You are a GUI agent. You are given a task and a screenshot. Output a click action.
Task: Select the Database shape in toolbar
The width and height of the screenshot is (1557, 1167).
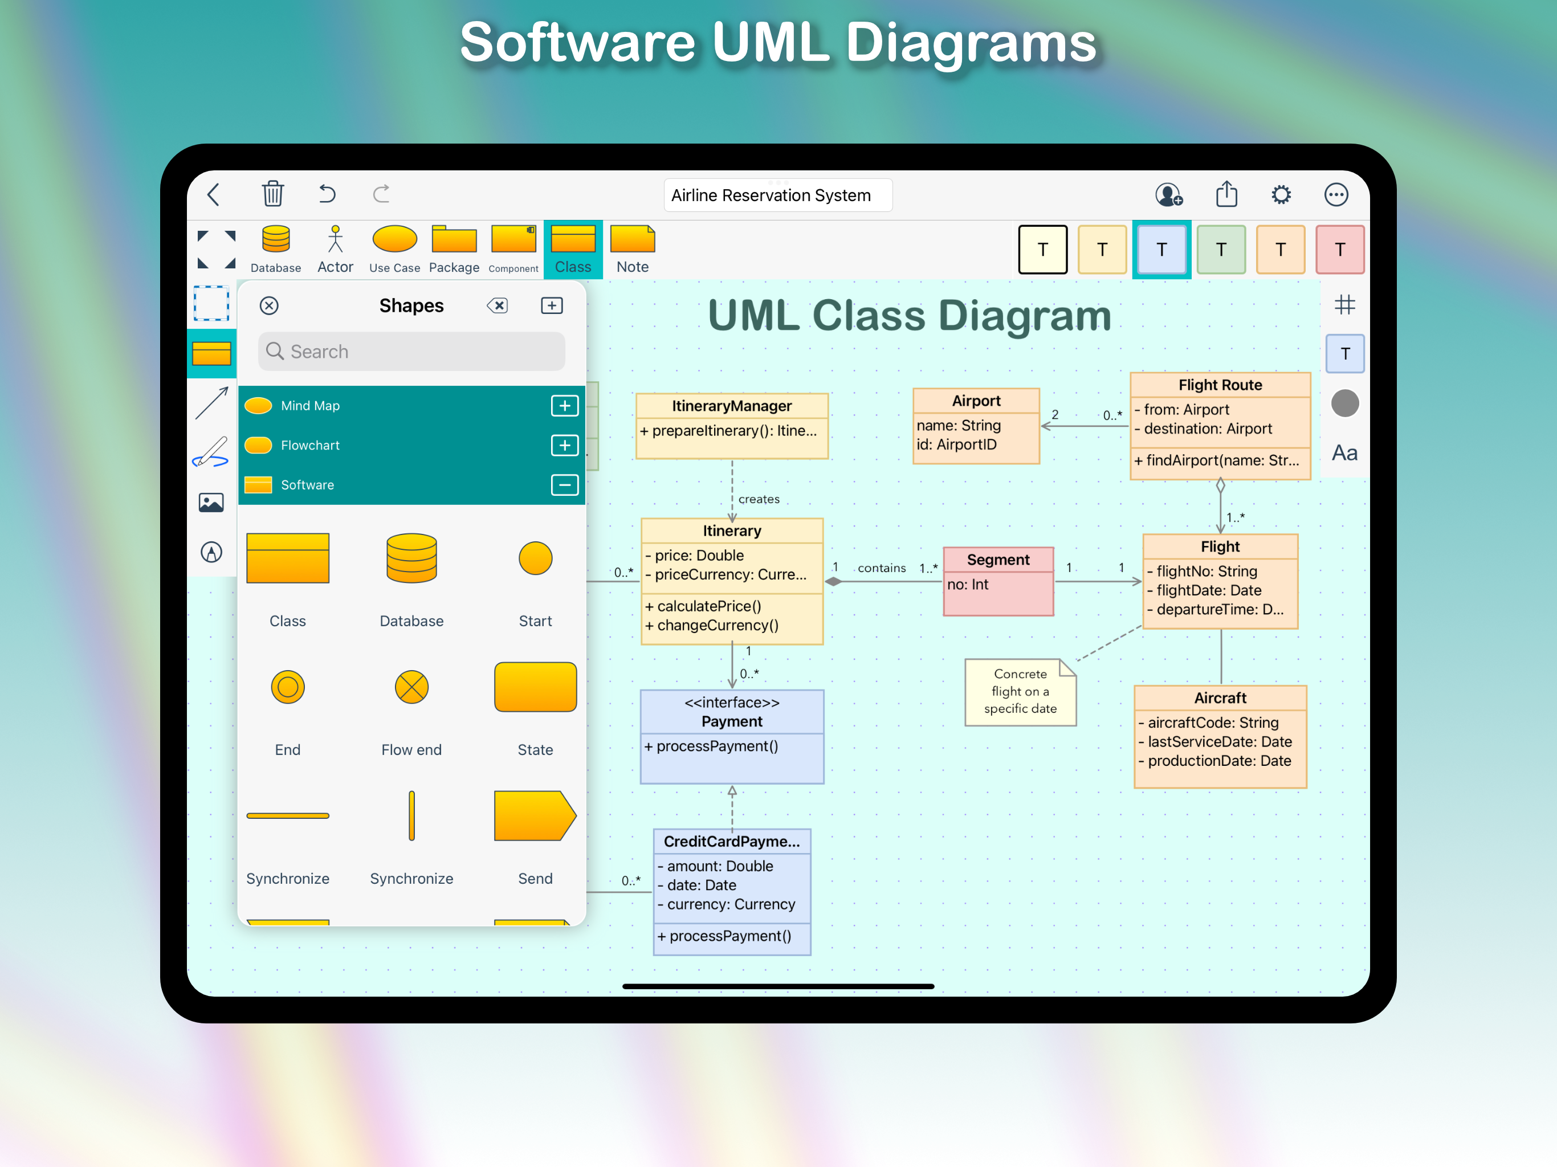pyautogui.click(x=275, y=249)
